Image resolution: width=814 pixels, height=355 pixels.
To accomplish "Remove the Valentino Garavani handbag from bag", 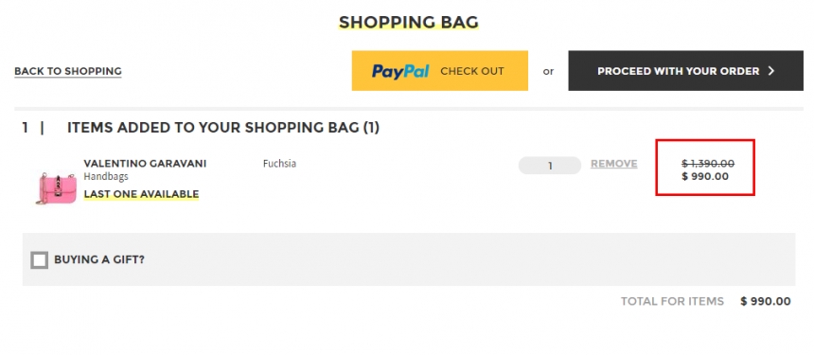I will click(x=614, y=164).
